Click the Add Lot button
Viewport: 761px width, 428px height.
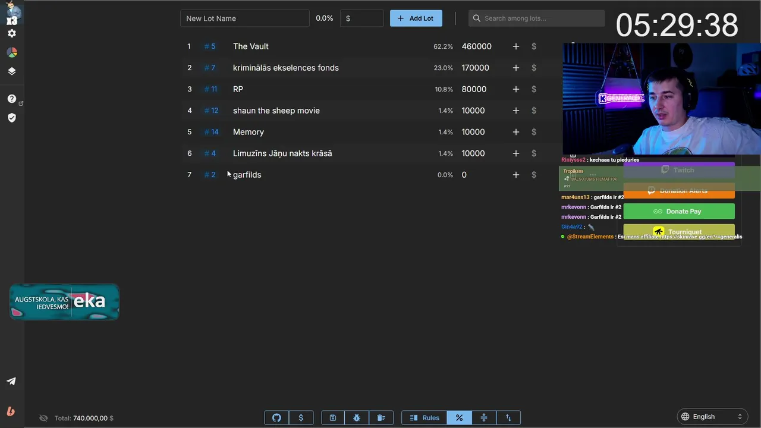point(416,18)
